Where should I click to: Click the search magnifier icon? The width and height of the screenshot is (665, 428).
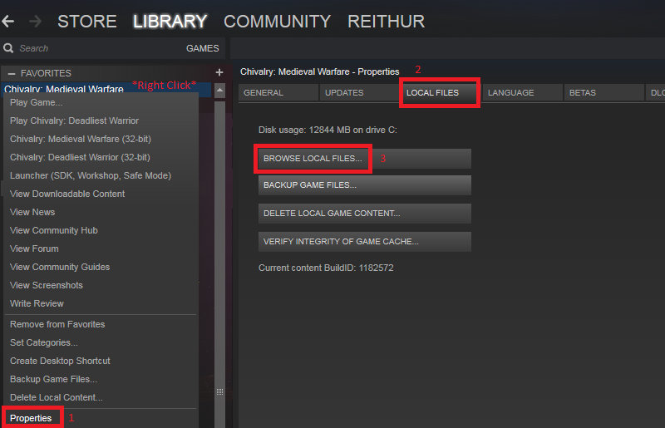[8, 48]
